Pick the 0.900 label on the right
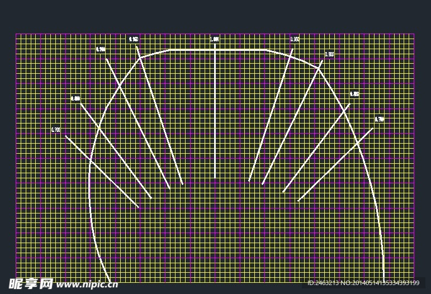The image size is (431, 294). pyautogui.click(x=330, y=54)
